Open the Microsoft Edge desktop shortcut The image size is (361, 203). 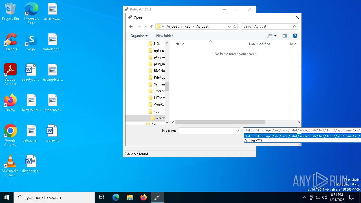31,14
